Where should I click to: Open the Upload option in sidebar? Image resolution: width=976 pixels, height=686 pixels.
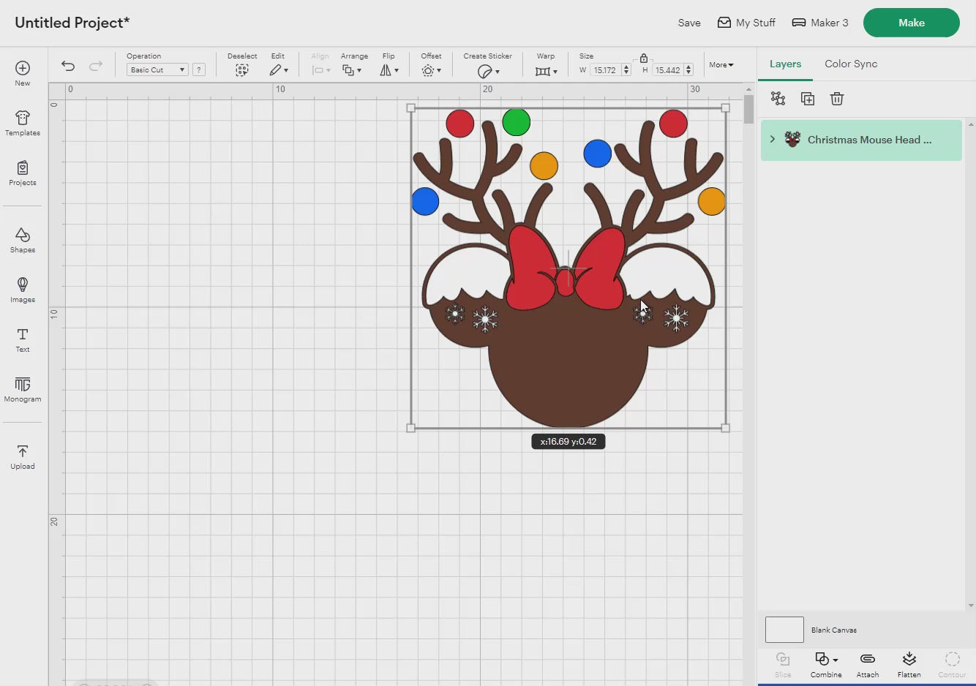pos(23,456)
